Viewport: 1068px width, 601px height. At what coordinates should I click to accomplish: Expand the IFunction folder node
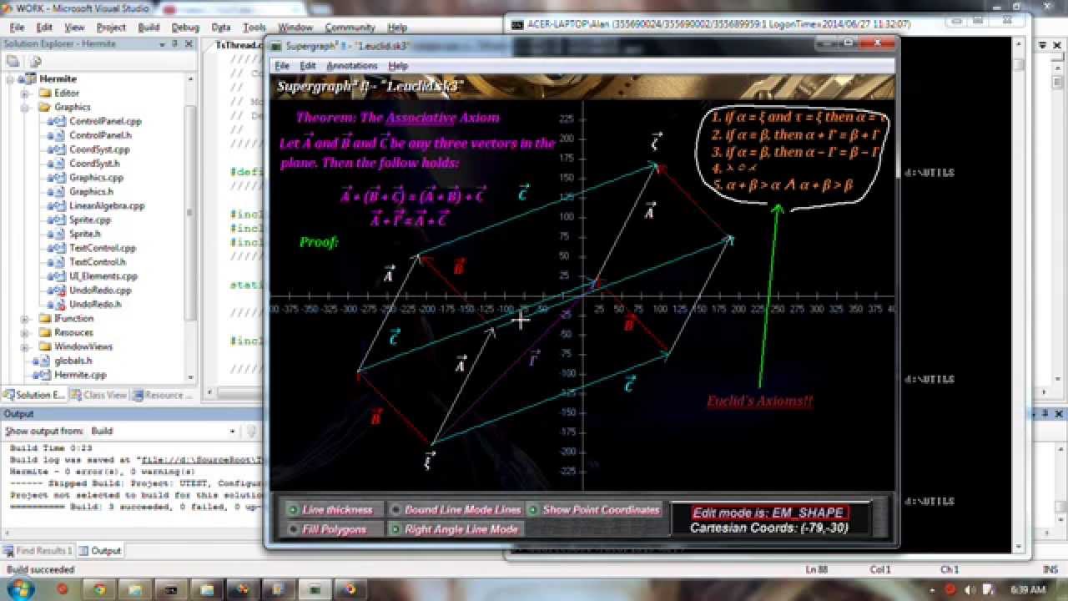click(x=25, y=318)
